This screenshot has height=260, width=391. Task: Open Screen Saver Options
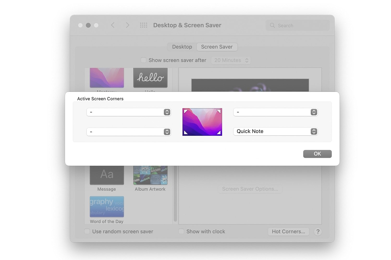click(250, 189)
